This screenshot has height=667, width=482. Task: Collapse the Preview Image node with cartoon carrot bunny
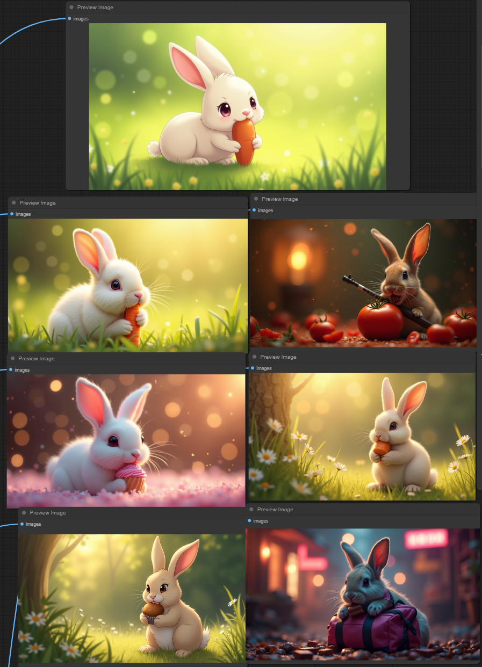click(x=71, y=8)
